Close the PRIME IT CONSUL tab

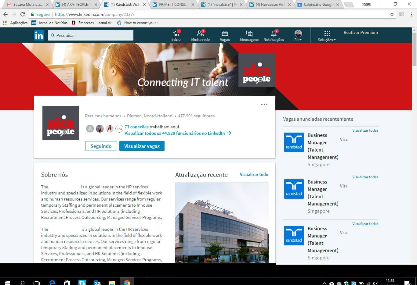tap(193, 5)
